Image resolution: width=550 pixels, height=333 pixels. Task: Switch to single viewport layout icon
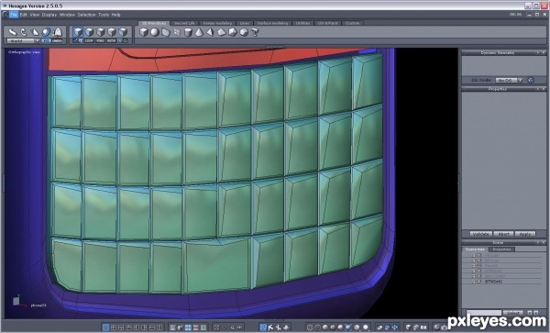(105, 327)
